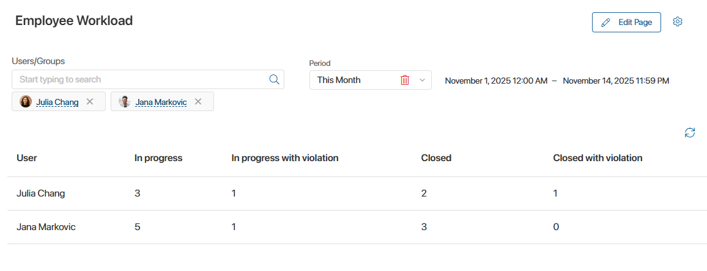Remove Julia Chang from filter
The width and height of the screenshot is (707, 271).
click(90, 102)
